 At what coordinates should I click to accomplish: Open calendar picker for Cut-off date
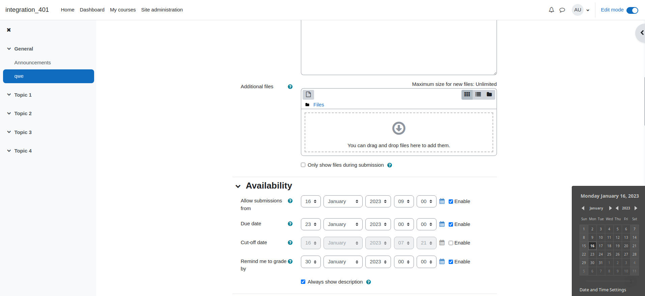click(x=442, y=242)
